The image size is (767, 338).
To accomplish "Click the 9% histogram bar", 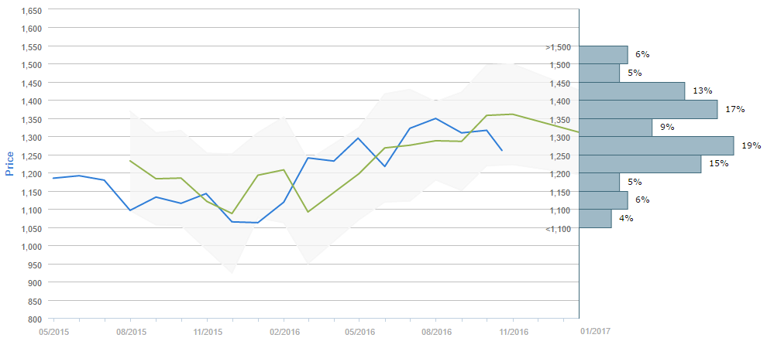I will point(616,128).
